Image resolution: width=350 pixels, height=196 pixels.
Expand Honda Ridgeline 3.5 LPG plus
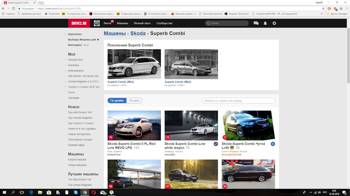[65, 82]
